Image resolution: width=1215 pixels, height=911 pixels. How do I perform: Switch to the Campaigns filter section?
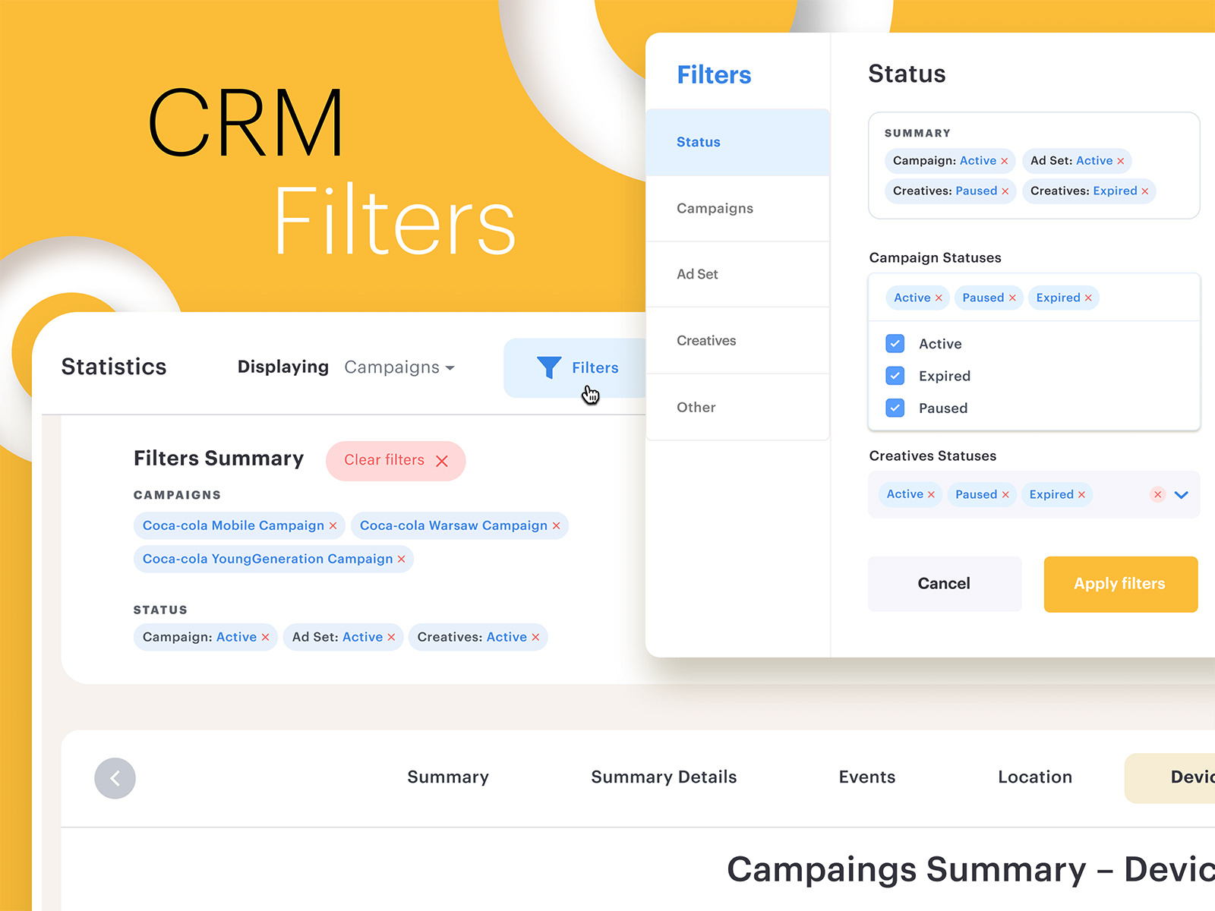pos(715,208)
